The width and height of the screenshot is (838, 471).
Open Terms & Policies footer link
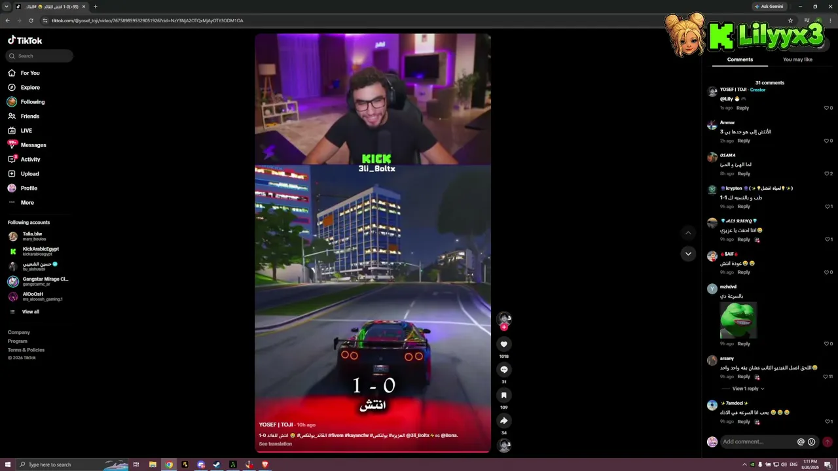pos(26,350)
